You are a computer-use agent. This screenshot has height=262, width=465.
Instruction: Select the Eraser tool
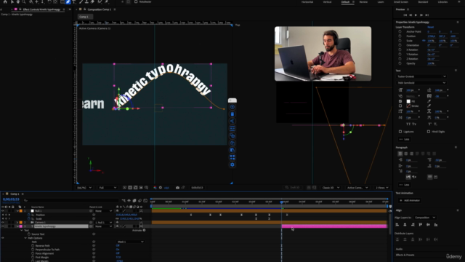click(92, 1)
